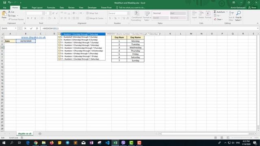Open Windows Start menu
Screen dimensions: 260x146
4,143
